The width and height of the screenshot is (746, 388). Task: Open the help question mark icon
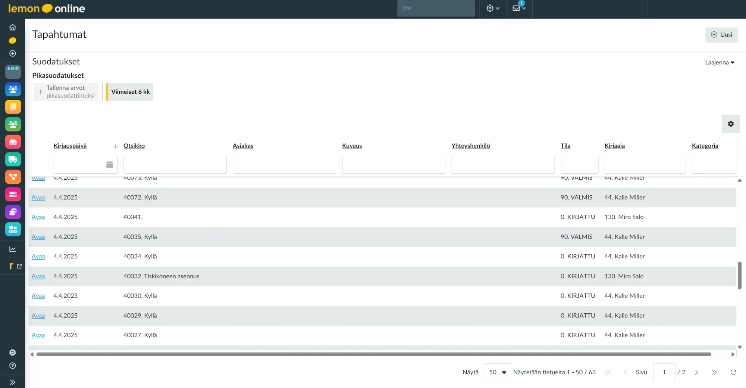pos(13,366)
